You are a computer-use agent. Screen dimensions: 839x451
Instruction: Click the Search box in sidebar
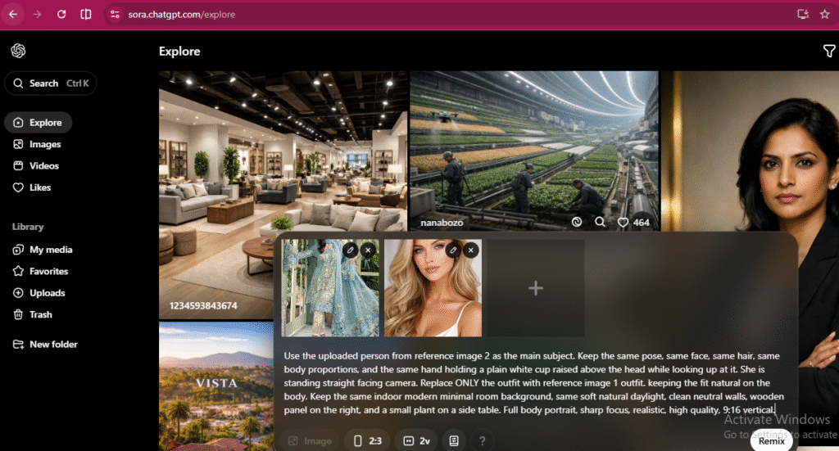50,83
